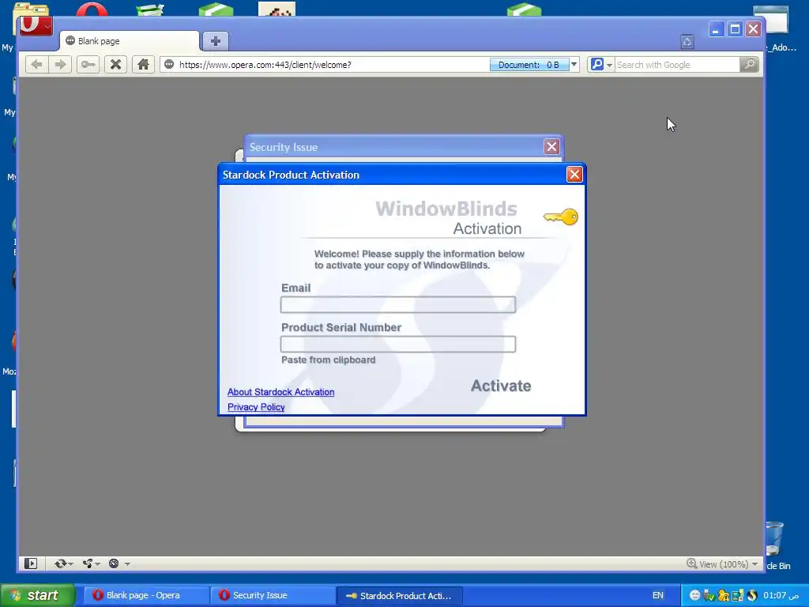The height and width of the screenshot is (607, 809).
Task: Click the EN language indicator
Action: click(658, 595)
